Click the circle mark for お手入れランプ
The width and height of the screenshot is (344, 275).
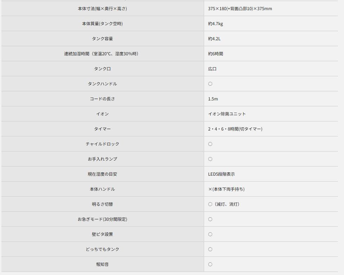(210, 159)
